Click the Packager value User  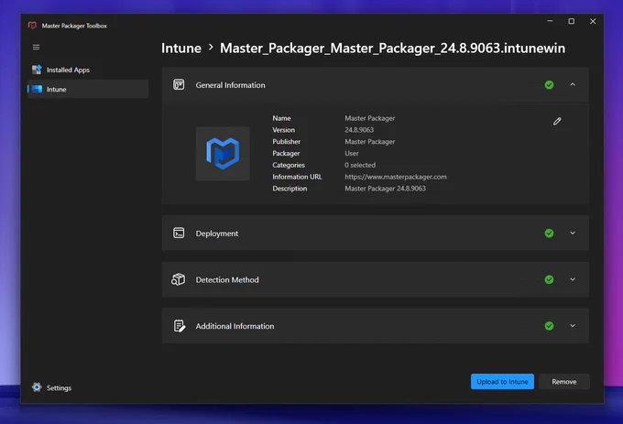tap(352, 153)
